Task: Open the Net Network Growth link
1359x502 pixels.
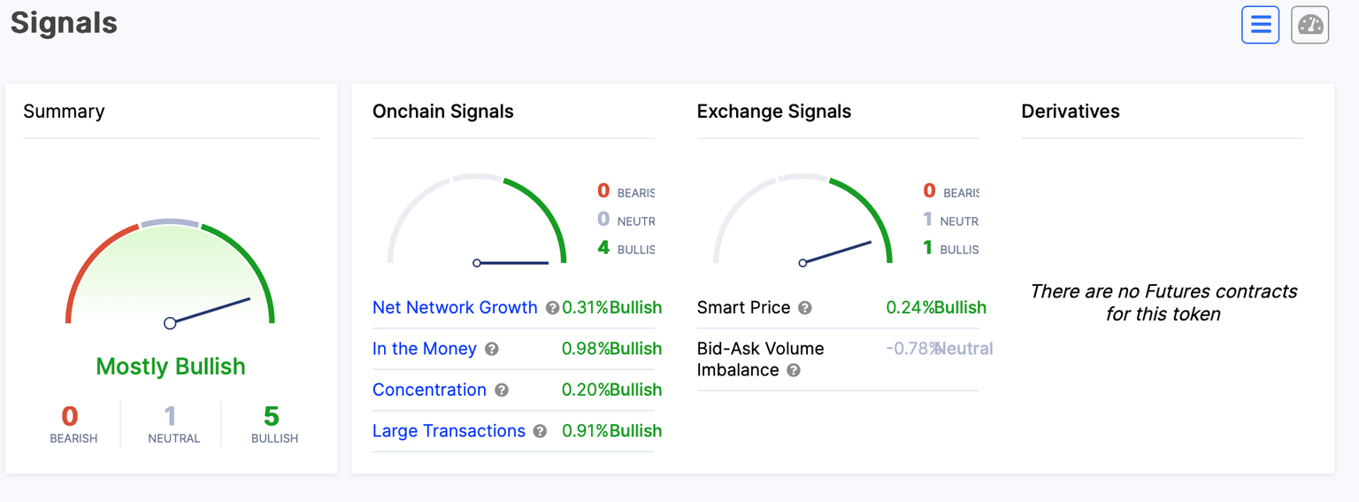Action: tap(455, 307)
